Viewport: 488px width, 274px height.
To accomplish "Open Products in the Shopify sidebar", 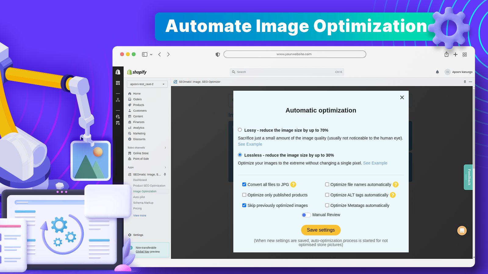I will pyautogui.click(x=138, y=105).
